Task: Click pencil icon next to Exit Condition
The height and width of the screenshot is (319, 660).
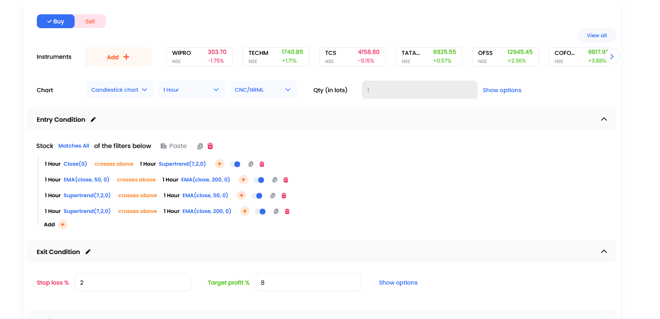Action: coord(88,252)
